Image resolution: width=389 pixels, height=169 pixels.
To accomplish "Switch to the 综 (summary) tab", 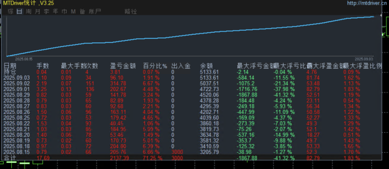I will (x=10, y=11).
